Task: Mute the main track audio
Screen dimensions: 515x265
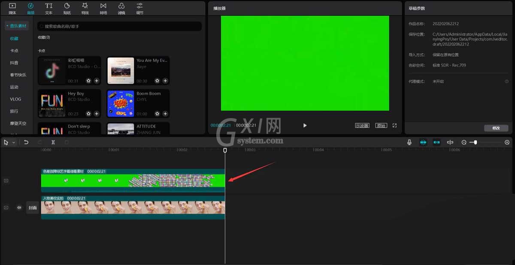Action: [x=19, y=207]
